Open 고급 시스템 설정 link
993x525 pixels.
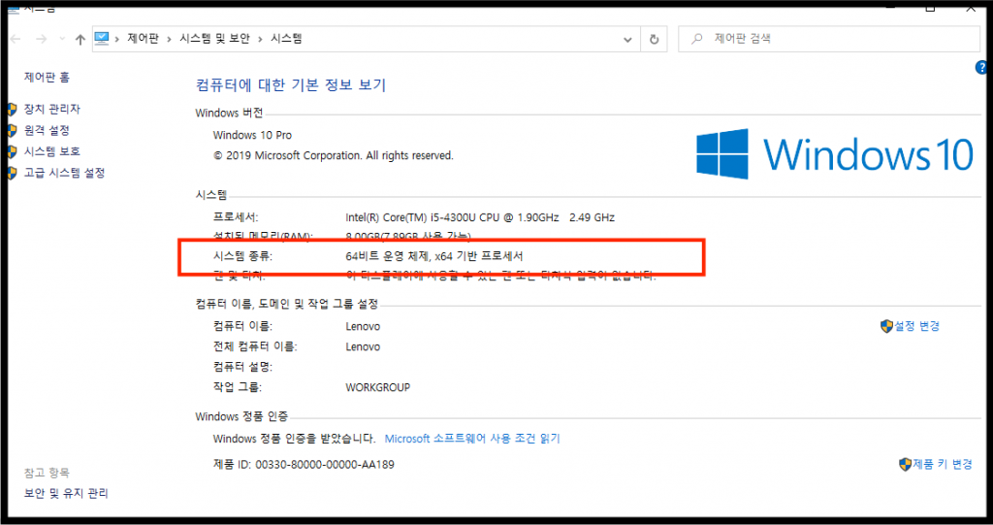click(x=65, y=173)
